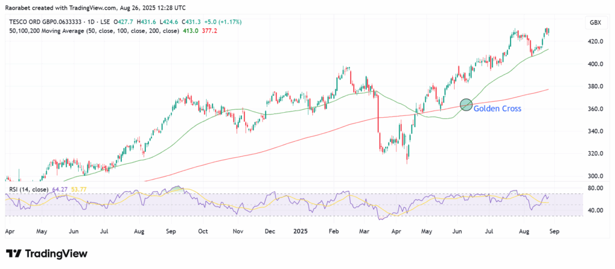Click the TradingView logo icon
The image size is (615, 269).
15,253
